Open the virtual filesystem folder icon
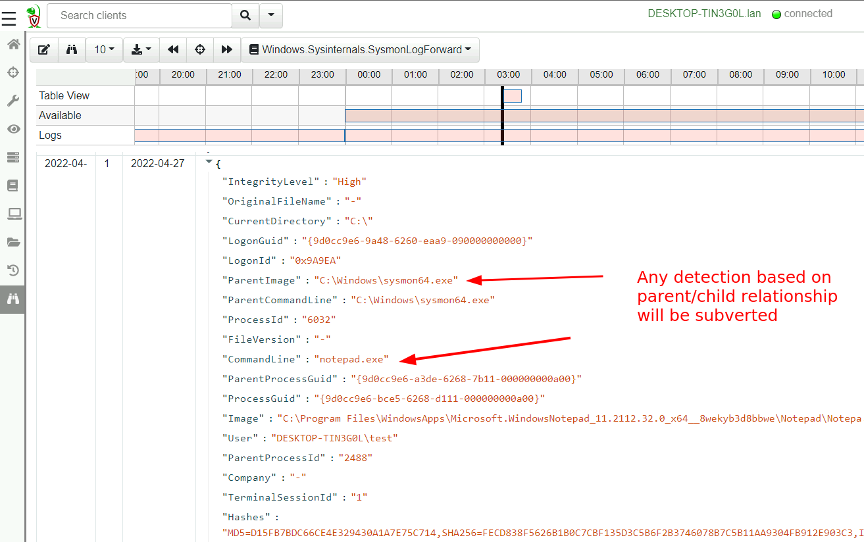Screen dimensions: 864x542 click(x=13, y=242)
